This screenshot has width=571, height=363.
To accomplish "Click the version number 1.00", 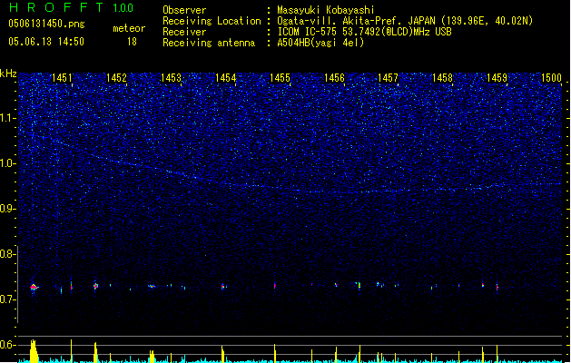I will [x=123, y=9].
